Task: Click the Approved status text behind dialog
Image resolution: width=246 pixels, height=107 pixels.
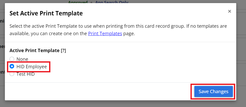Action: pyautogui.click(x=78, y=2)
